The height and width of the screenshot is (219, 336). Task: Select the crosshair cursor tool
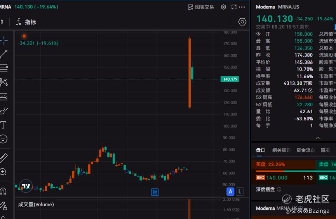(3, 40)
